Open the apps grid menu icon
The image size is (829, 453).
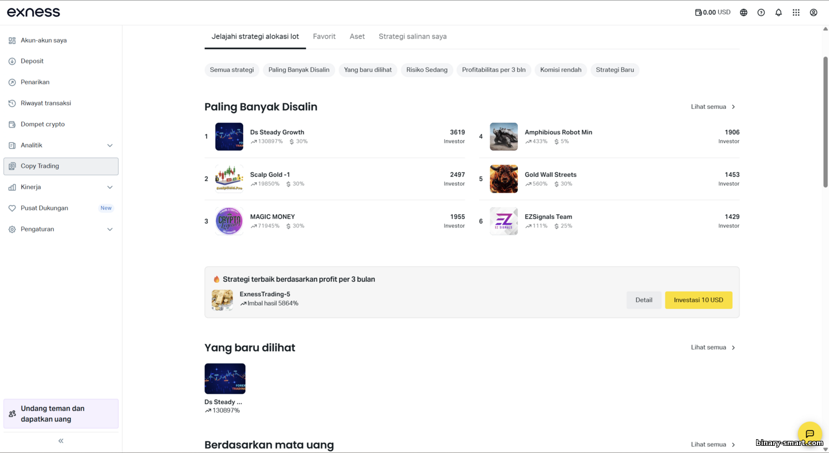(796, 12)
